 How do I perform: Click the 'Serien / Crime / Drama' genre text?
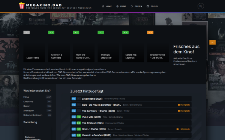[132, 105]
